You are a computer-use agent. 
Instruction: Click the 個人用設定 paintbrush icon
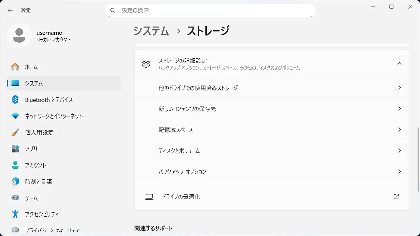tap(15, 132)
